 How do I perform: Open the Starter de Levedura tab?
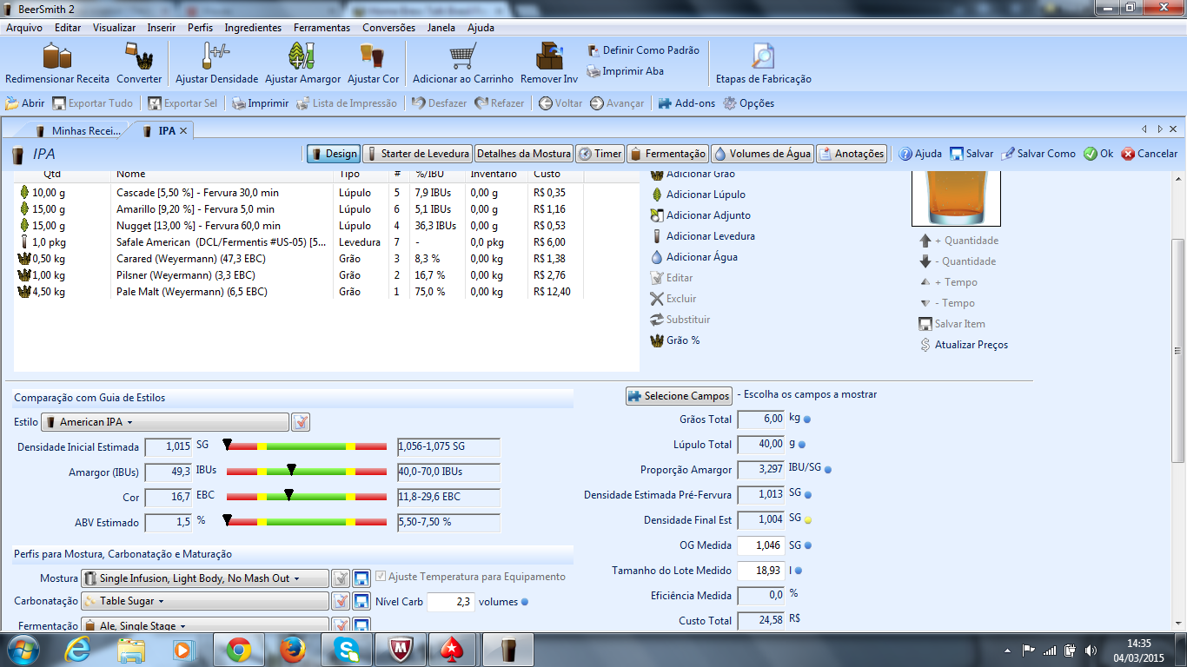[417, 154]
